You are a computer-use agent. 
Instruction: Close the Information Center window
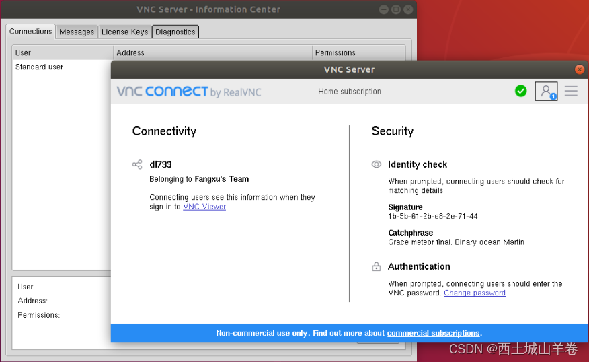[408, 9]
